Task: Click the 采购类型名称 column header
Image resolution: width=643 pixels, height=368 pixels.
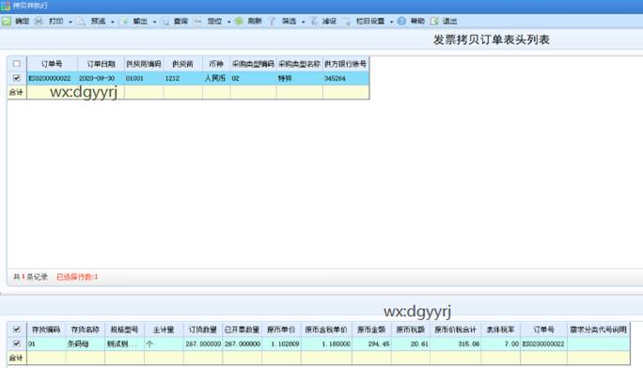Action: coord(299,64)
